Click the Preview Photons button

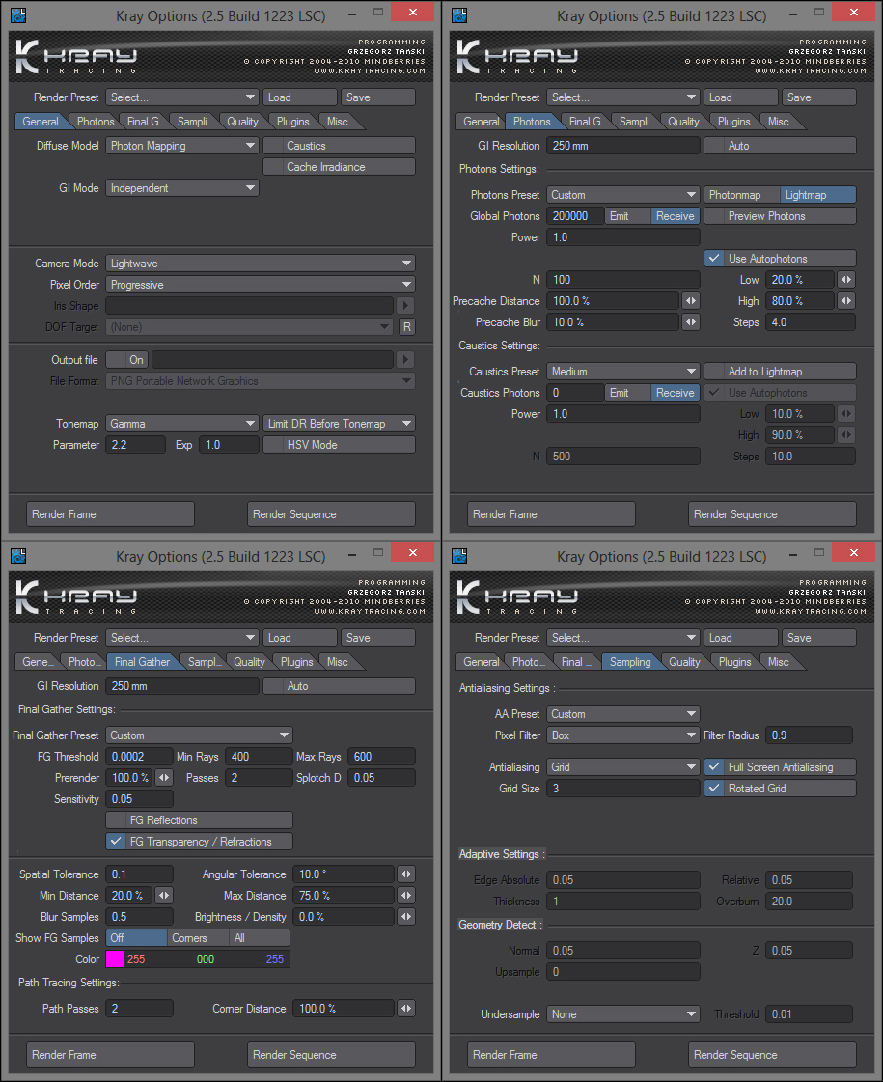coord(780,216)
